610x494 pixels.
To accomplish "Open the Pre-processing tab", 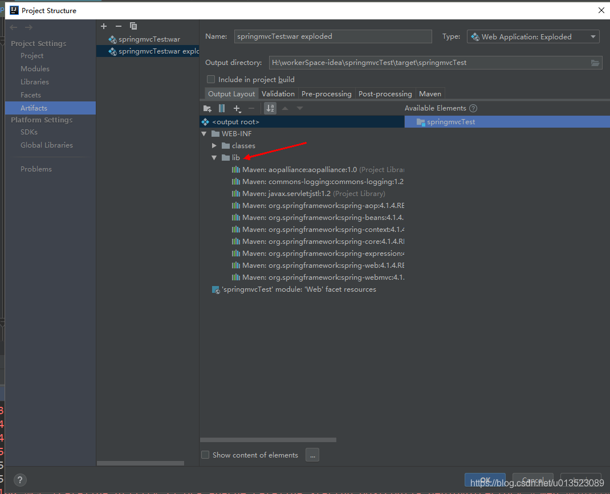I will tap(327, 93).
